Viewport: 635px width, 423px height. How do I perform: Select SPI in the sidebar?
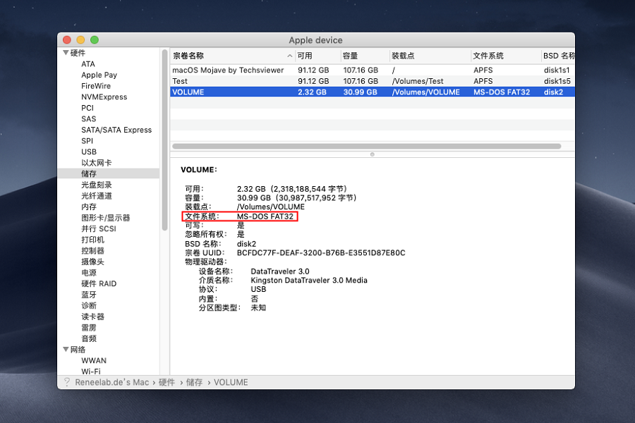tap(87, 141)
